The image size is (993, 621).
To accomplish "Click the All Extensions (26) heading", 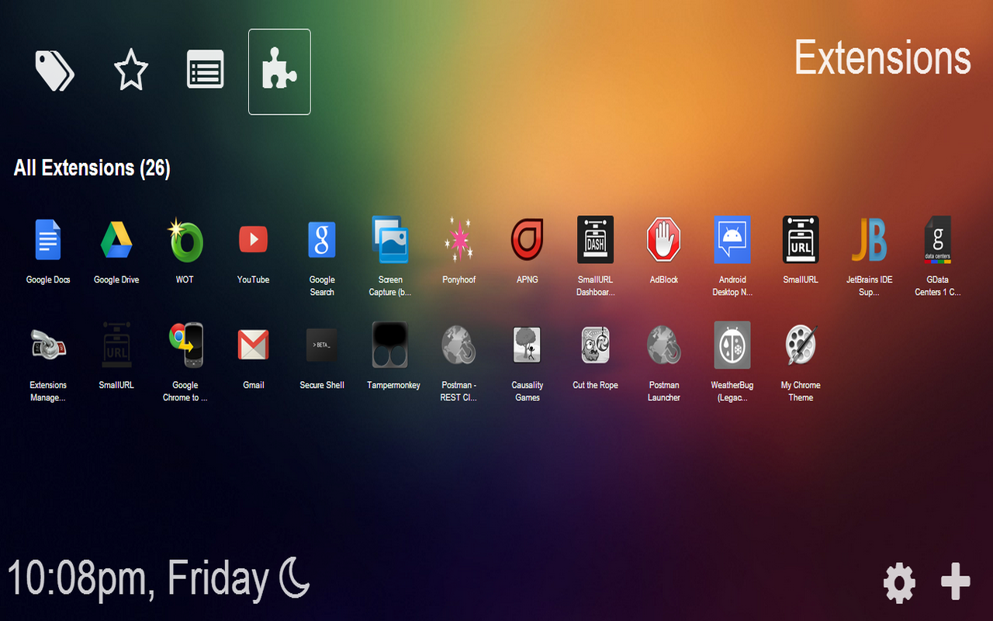I will pos(92,168).
